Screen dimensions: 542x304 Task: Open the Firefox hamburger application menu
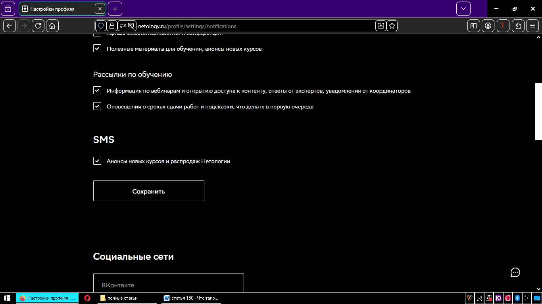tap(532, 26)
